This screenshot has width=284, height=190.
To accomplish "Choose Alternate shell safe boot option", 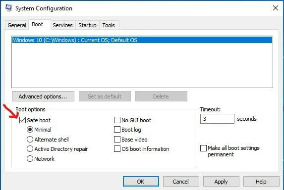I will coord(30,140).
